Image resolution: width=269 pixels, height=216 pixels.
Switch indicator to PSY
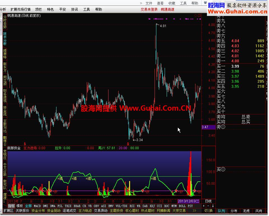tap(190, 206)
